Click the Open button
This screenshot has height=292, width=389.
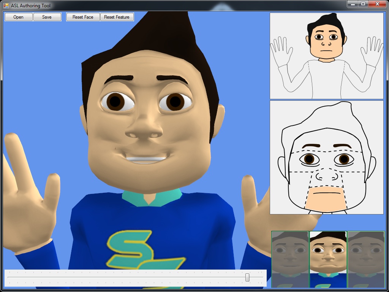pos(18,17)
